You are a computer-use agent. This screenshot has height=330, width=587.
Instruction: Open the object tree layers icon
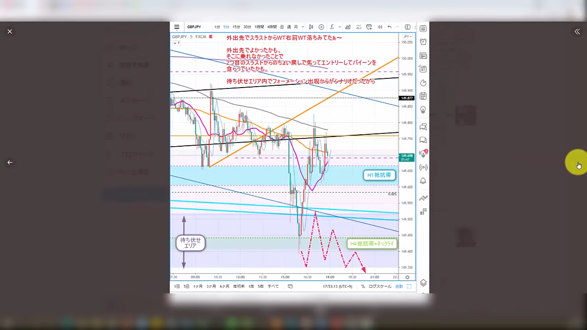coord(423,283)
